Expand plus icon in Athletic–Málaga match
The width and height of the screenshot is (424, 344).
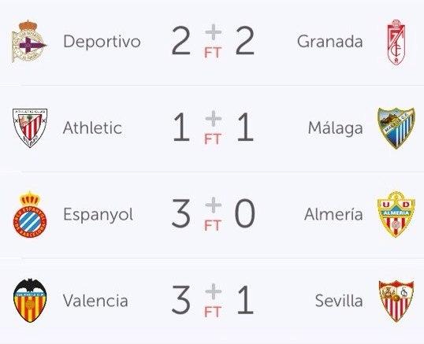pyautogui.click(x=214, y=119)
